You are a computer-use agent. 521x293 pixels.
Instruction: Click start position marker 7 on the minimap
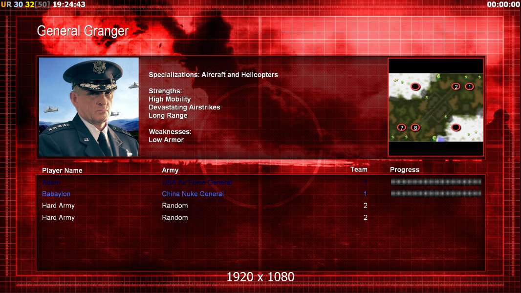[402, 127]
